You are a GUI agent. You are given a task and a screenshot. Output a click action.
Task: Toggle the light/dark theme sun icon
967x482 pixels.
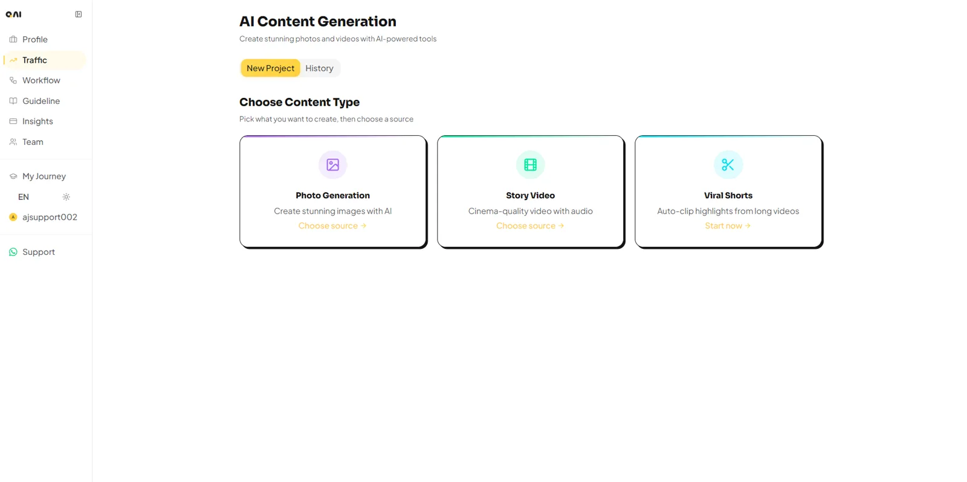pos(66,197)
